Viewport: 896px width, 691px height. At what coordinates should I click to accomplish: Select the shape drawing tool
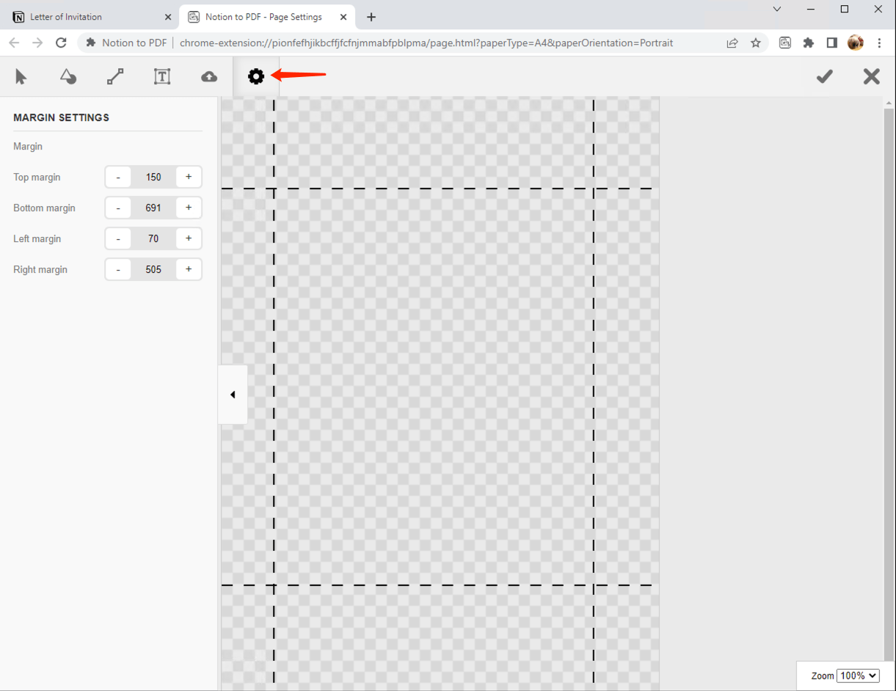tap(68, 76)
